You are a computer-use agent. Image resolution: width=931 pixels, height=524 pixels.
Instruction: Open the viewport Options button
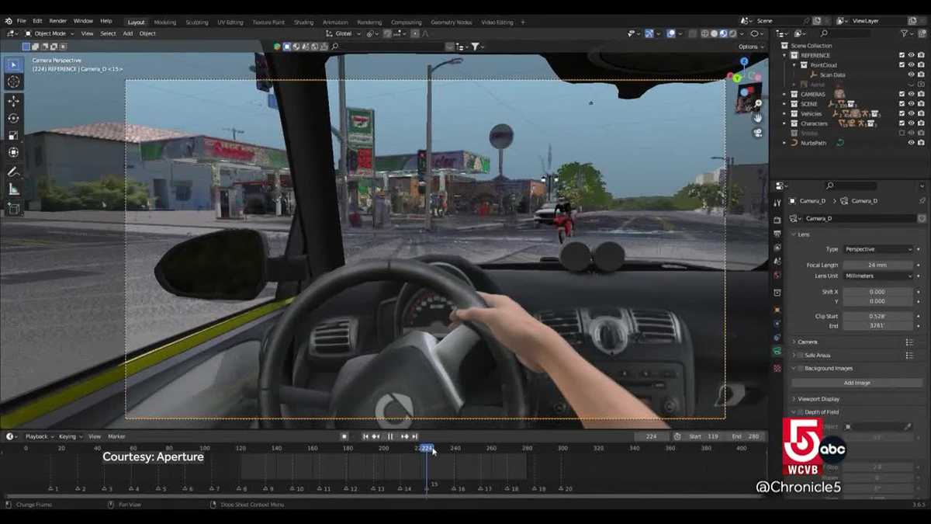[748, 47]
